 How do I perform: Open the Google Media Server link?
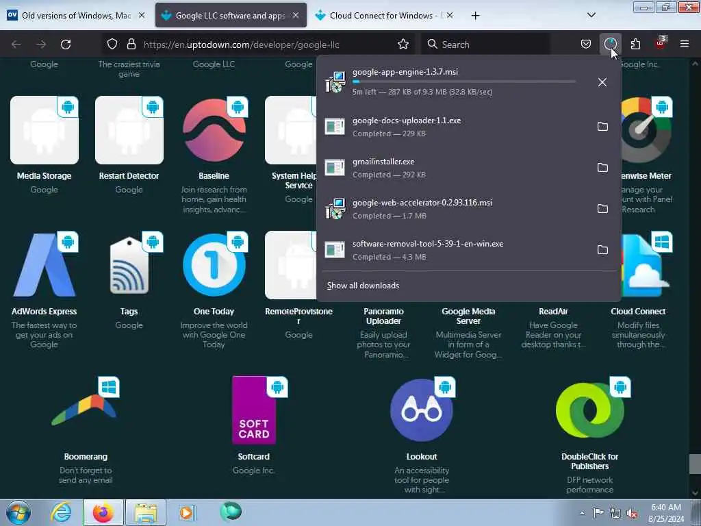(x=468, y=316)
